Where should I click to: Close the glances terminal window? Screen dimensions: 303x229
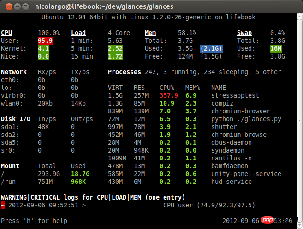pyautogui.click(x=9, y=7)
